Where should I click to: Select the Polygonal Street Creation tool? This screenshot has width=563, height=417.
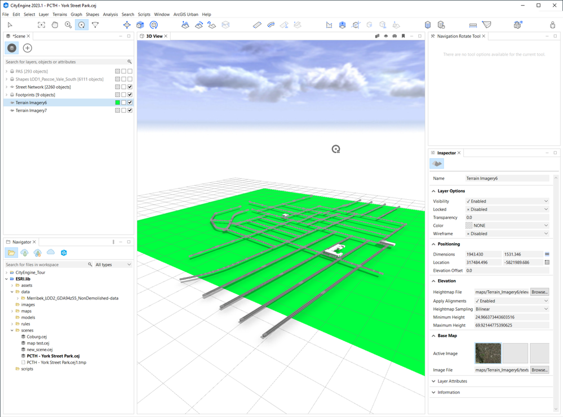point(257,25)
